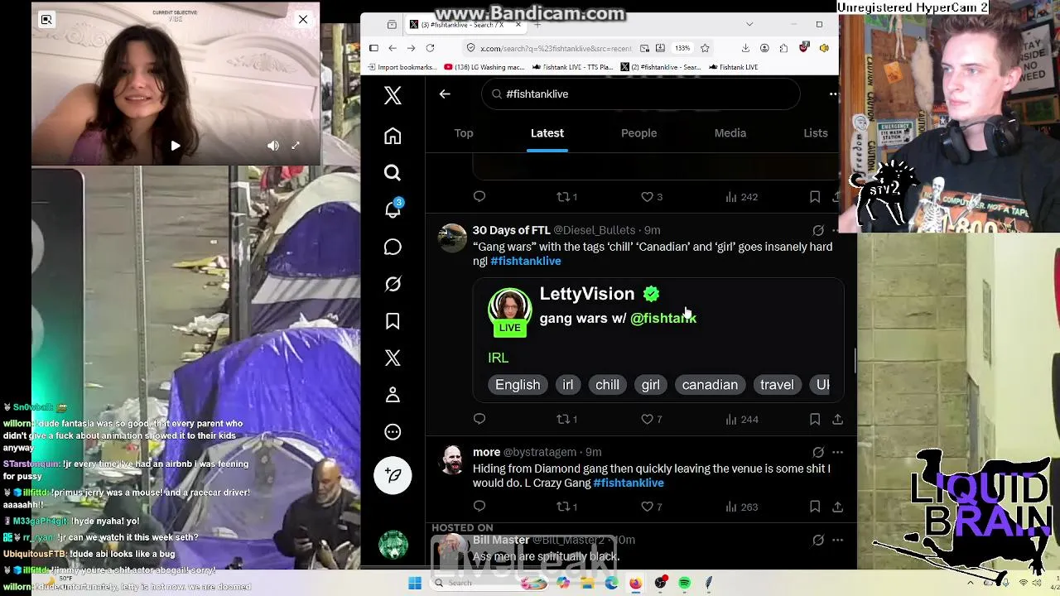1060x596 pixels.
Task: Switch to the Latest tab
Action: [547, 133]
